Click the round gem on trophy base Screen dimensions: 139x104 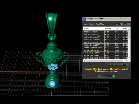pos(52,84)
